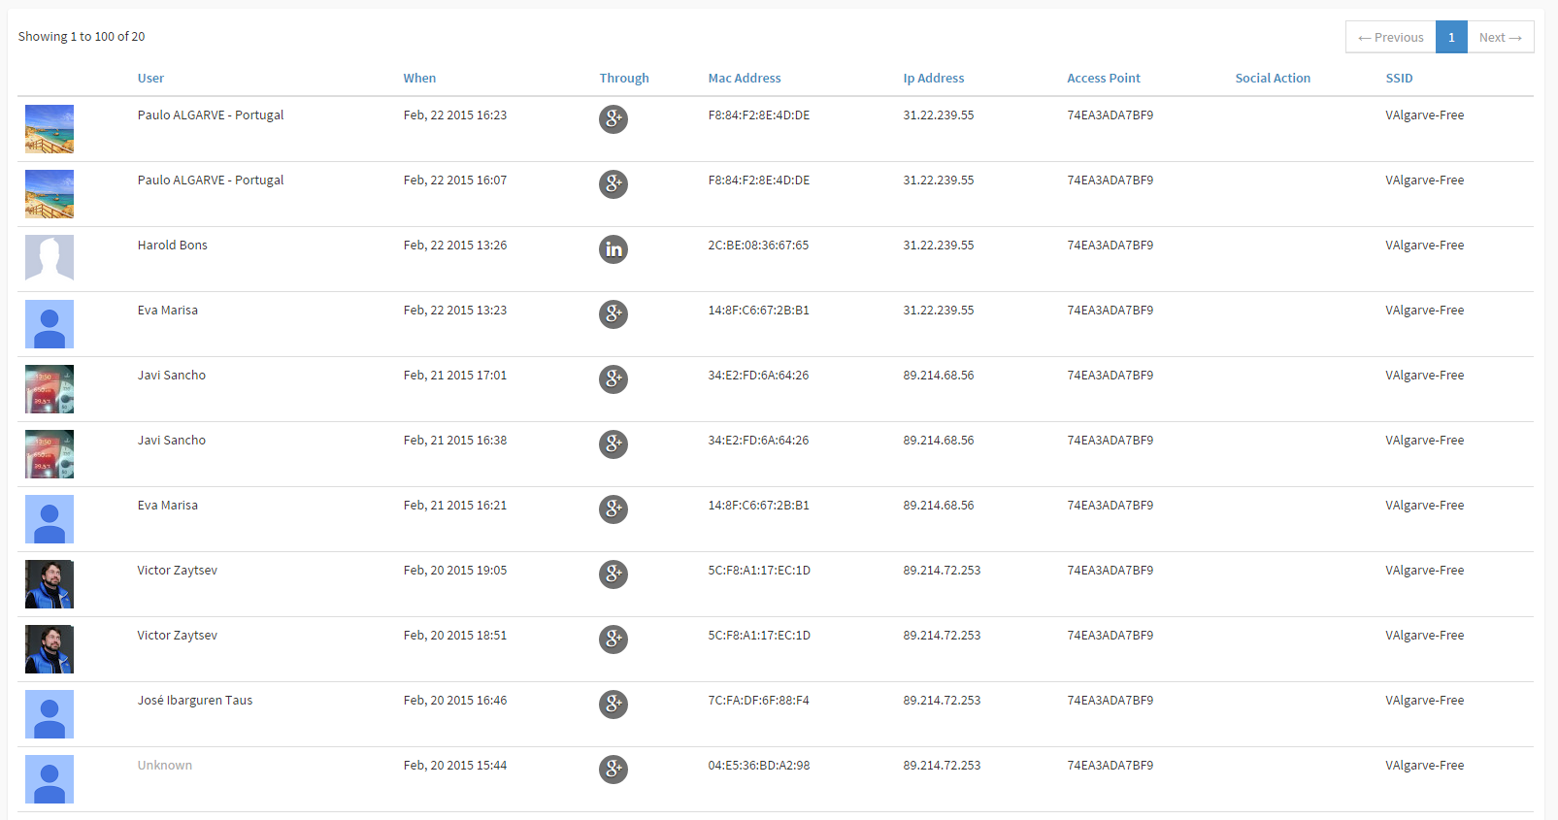Viewport: 1558px width, 820px height.
Task: Go to the Previous page
Action: click(1390, 37)
